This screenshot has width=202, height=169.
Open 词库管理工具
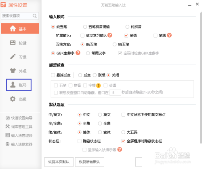click(x=19, y=126)
